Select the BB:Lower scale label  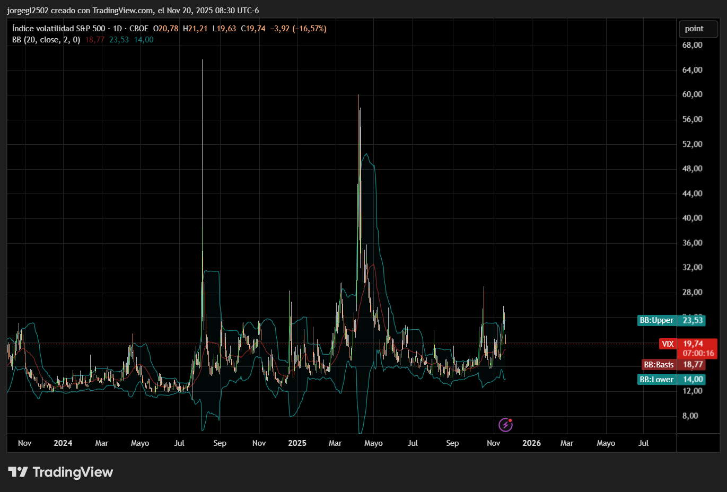656,380
